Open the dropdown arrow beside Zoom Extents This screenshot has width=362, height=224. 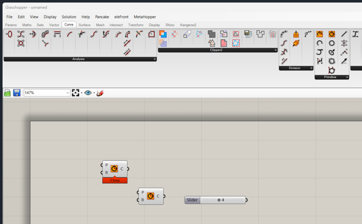coord(82,93)
